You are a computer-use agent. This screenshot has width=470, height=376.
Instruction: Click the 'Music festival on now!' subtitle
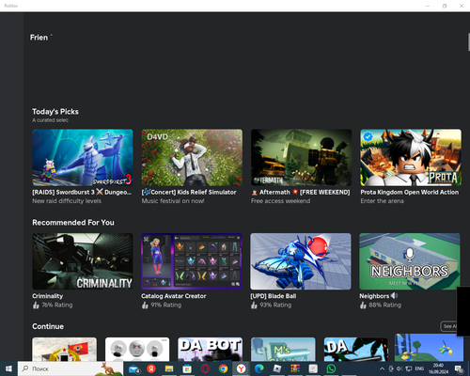tap(173, 201)
